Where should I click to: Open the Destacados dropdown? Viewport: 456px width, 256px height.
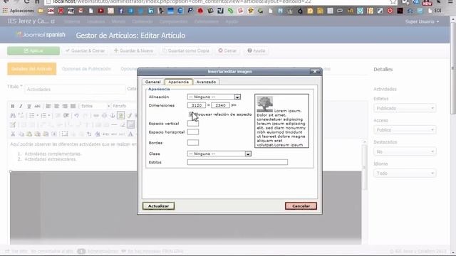coord(405,151)
